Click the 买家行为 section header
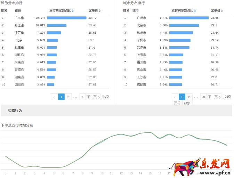Image resolution: width=234 pixels, height=180 pixels. (15, 111)
